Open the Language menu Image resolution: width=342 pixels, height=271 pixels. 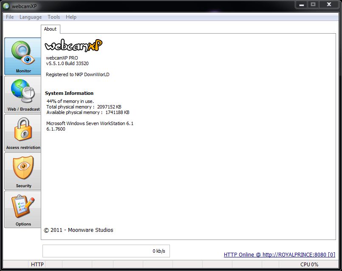[31, 17]
